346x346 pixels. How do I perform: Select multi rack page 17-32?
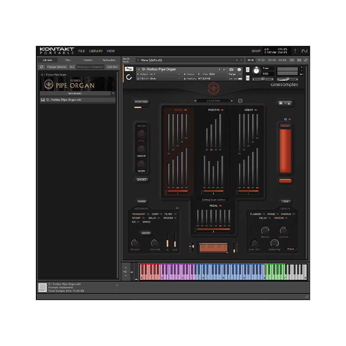point(261,60)
